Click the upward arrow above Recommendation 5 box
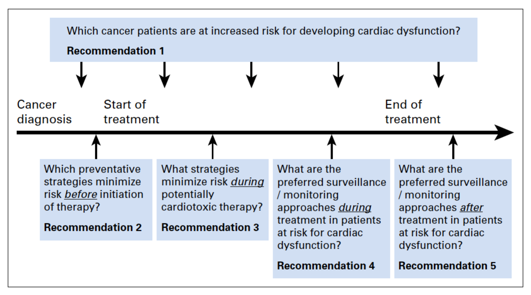This screenshot has height=295, width=531. point(453,146)
